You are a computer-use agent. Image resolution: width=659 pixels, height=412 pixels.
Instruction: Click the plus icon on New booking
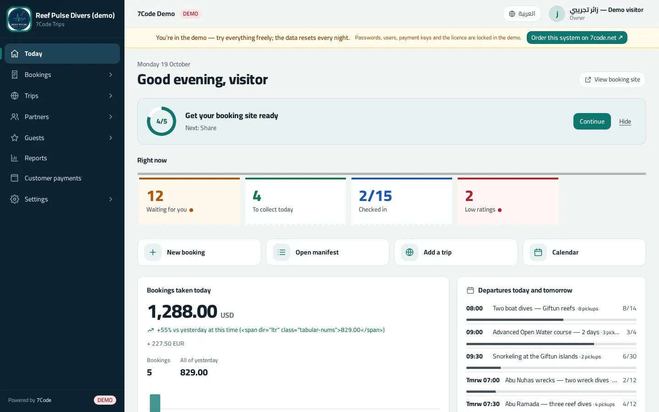point(153,252)
